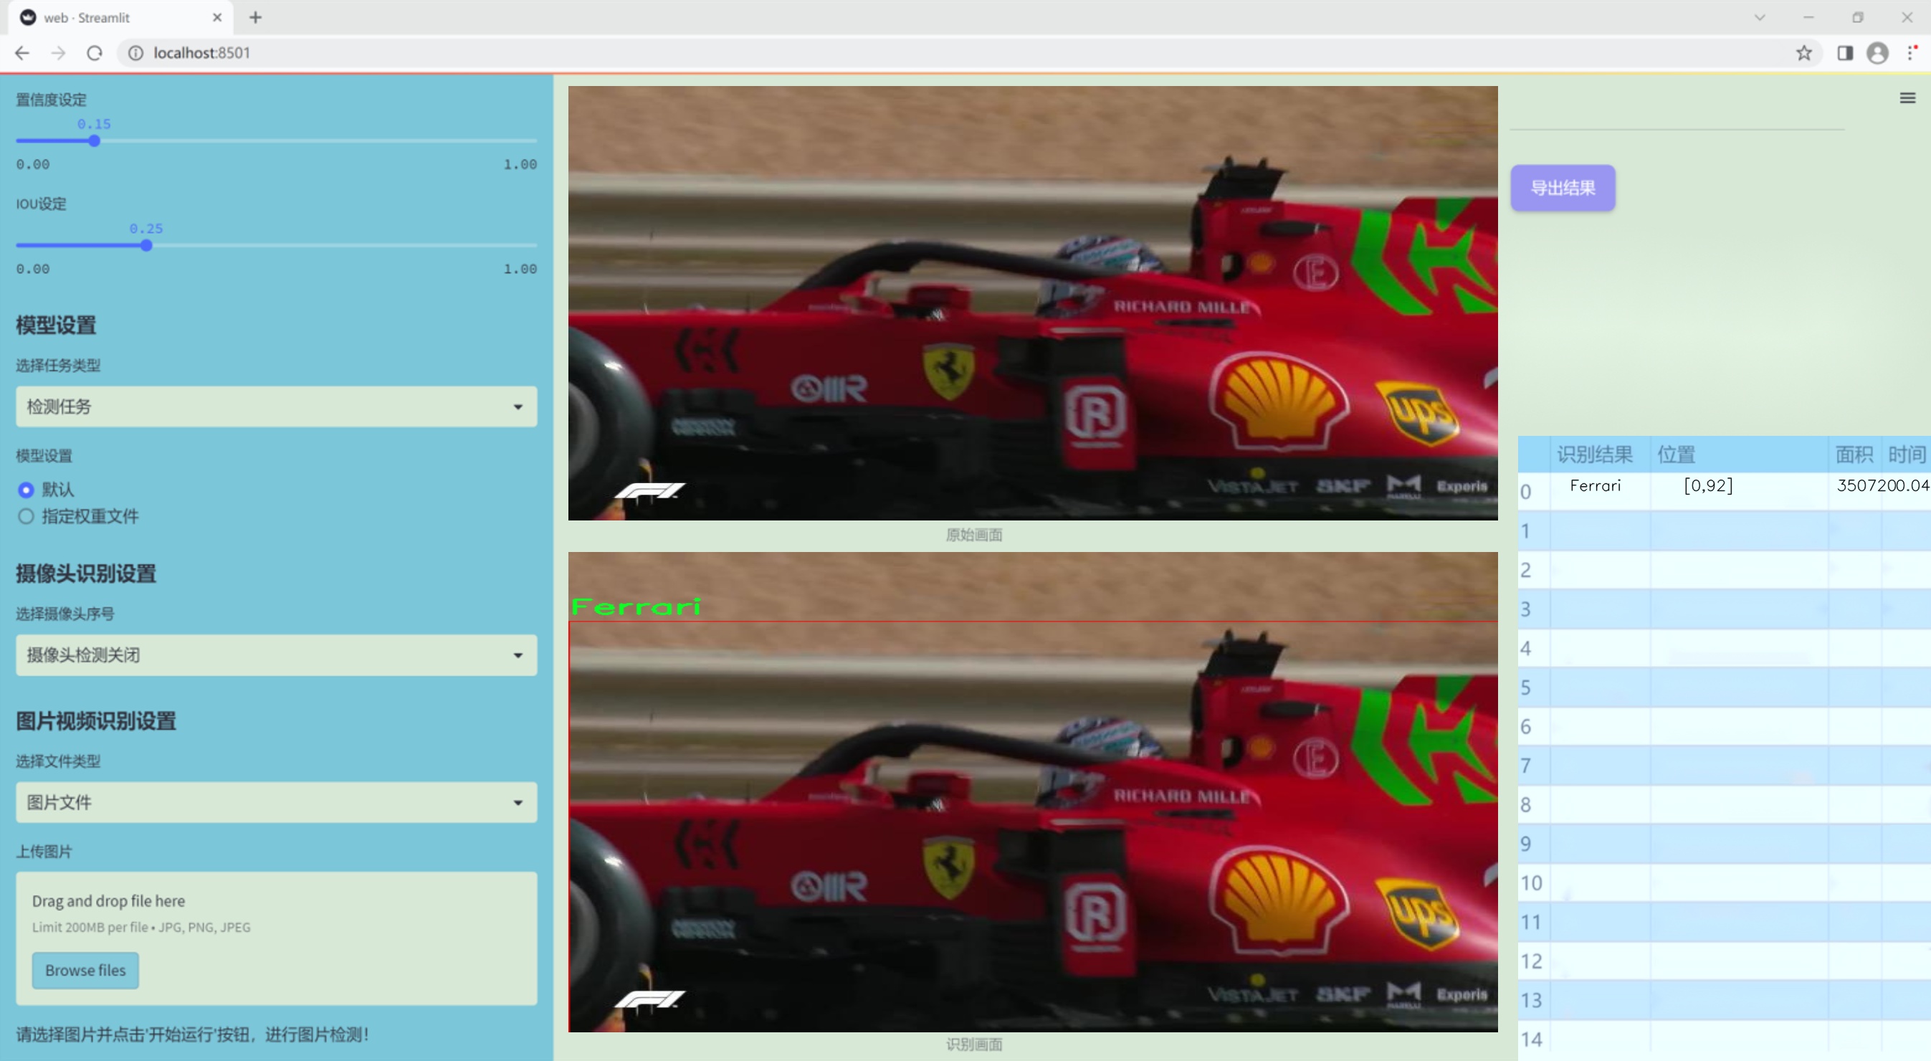The width and height of the screenshot is (1931, 1061).
Task: Open the Streamlit hamburger menu
Action: coord(1907,98)
